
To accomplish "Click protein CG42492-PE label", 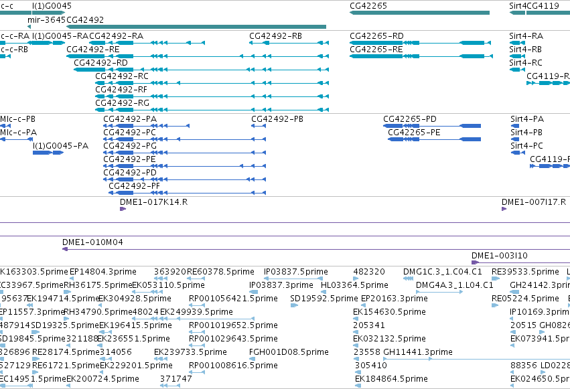I will [129, 159].
